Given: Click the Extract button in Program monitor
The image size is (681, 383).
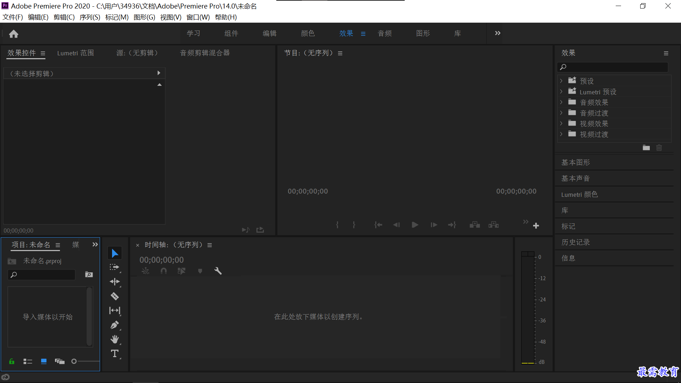Looking at the screenshot, I should 493,225.
